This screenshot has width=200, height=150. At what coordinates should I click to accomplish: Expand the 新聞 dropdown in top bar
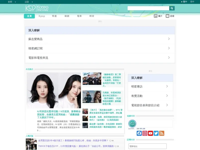(x=12, y=2)
